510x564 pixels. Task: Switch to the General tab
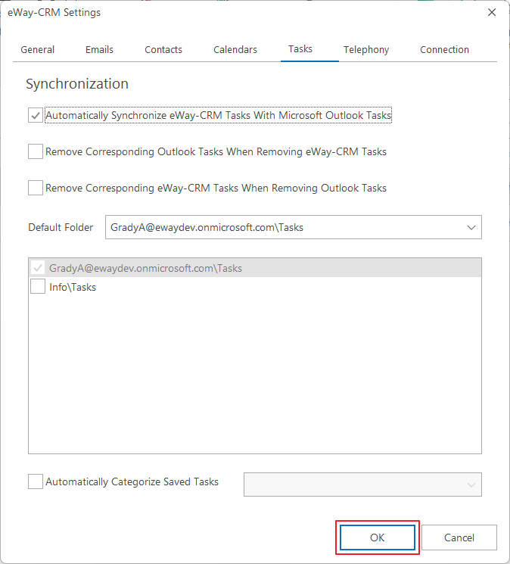click(x=37, y=50)
